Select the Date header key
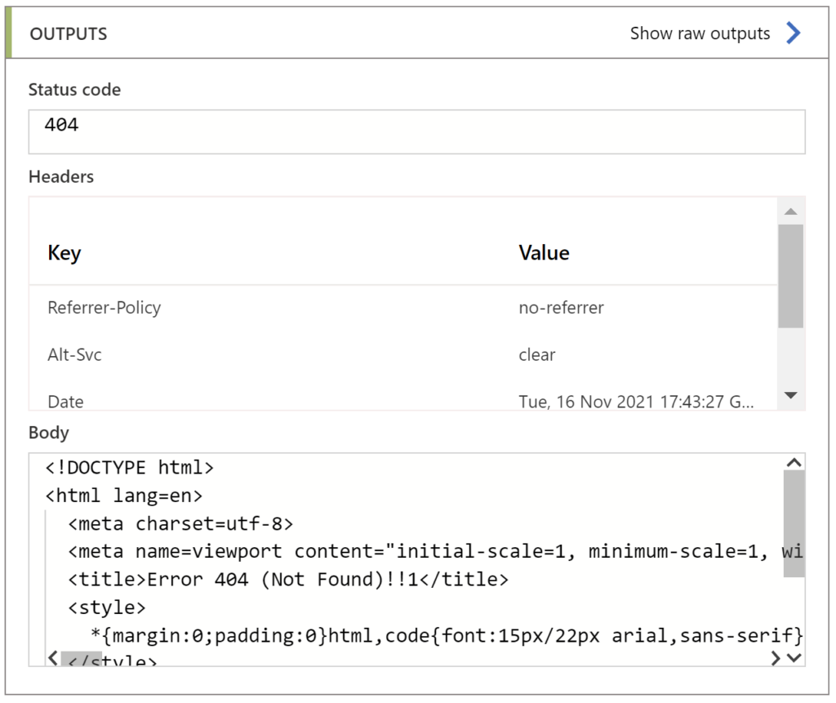 coord(65,402)
